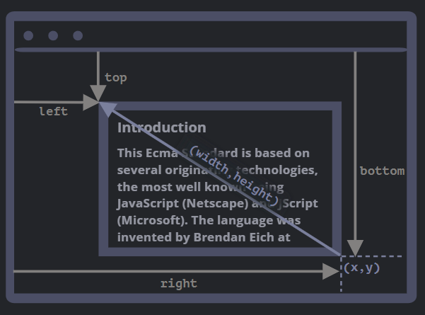
Task: Click the "right" label
Action: (178, 284)
